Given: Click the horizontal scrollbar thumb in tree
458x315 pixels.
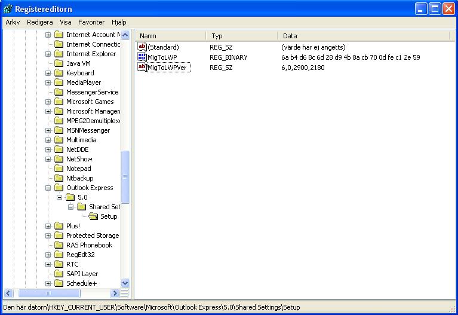Looking at the screenshot, I should pyautogui.click(x=49, y=293).
